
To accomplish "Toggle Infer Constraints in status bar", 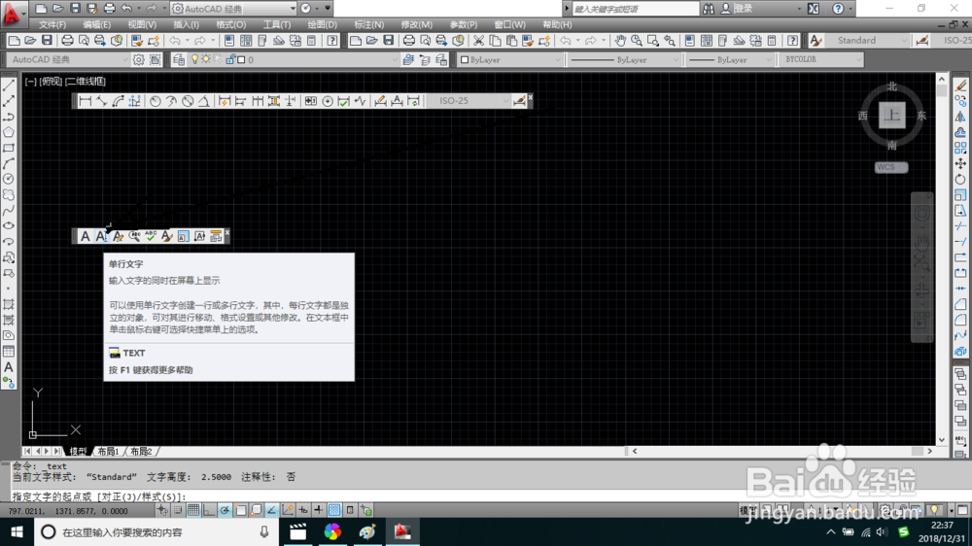I will click(x=162, y=511).
